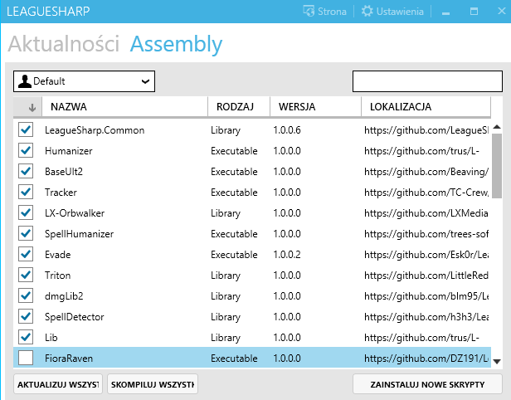Click the github.com/DZ191 location

click(x=426, y=359)
